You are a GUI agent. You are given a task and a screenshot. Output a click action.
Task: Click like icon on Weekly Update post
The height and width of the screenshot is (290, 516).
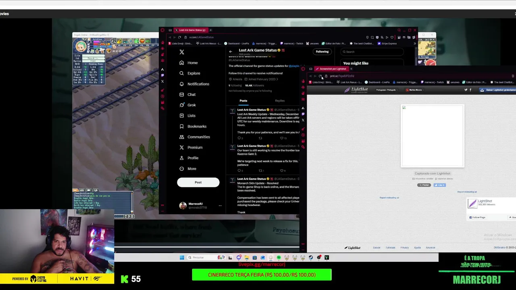click(282, 138)
